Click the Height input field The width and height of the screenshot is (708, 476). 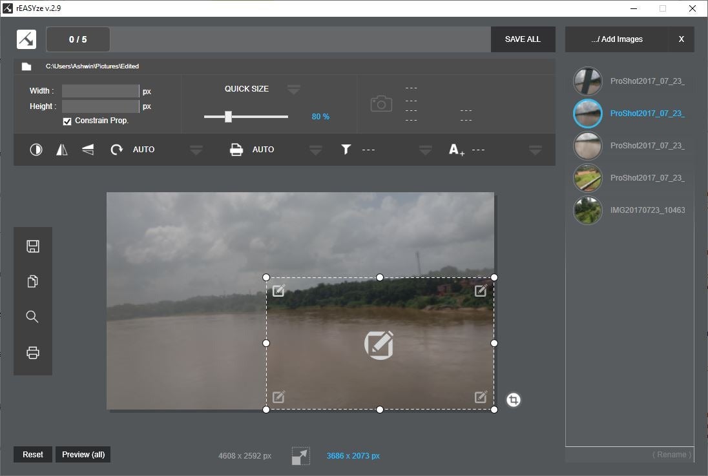[100, 106]
